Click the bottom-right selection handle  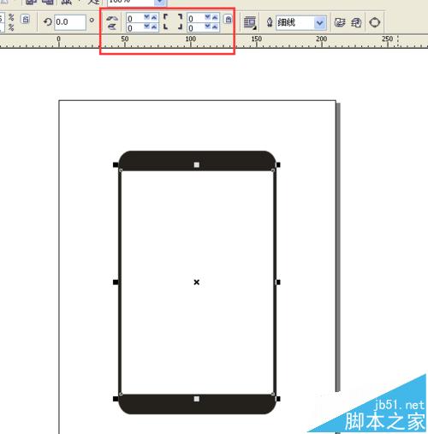[278, 399]
